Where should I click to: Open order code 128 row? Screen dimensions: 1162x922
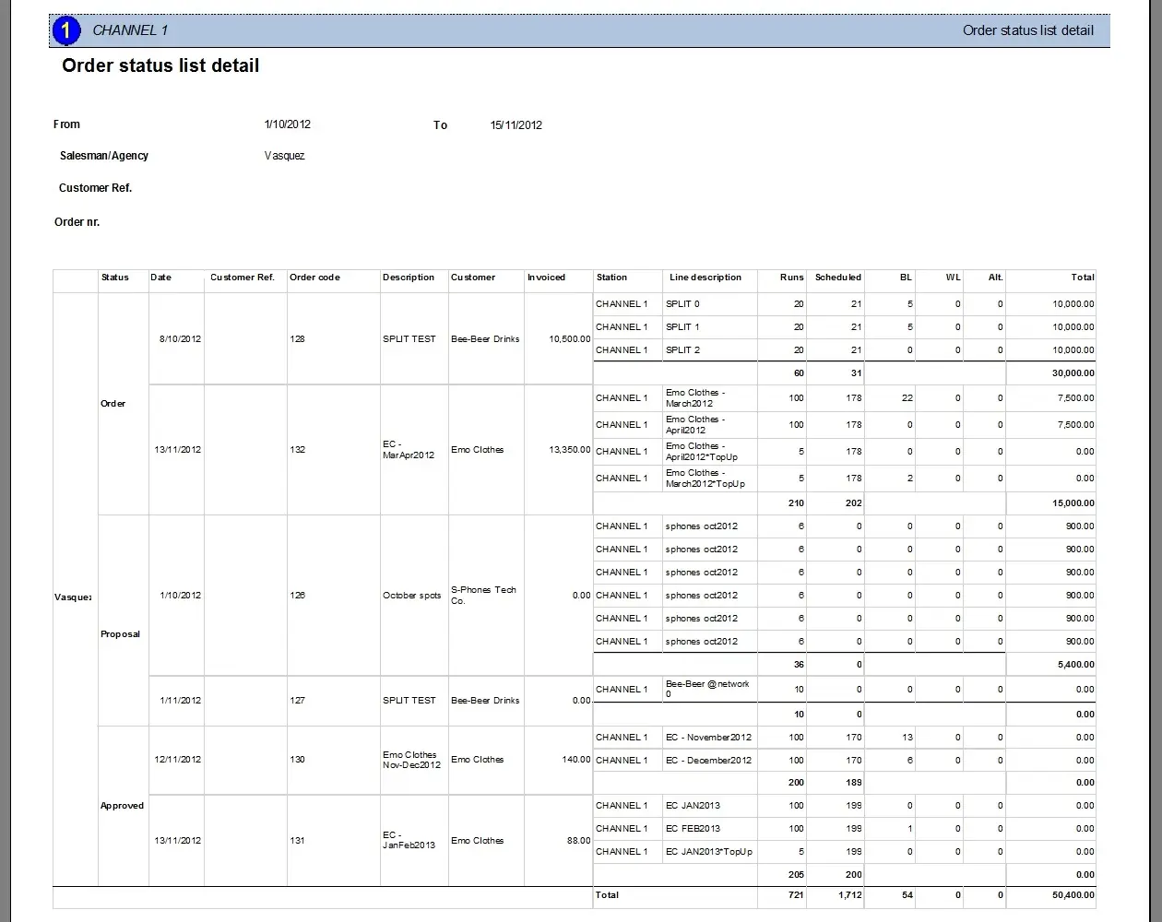(298, 339)
